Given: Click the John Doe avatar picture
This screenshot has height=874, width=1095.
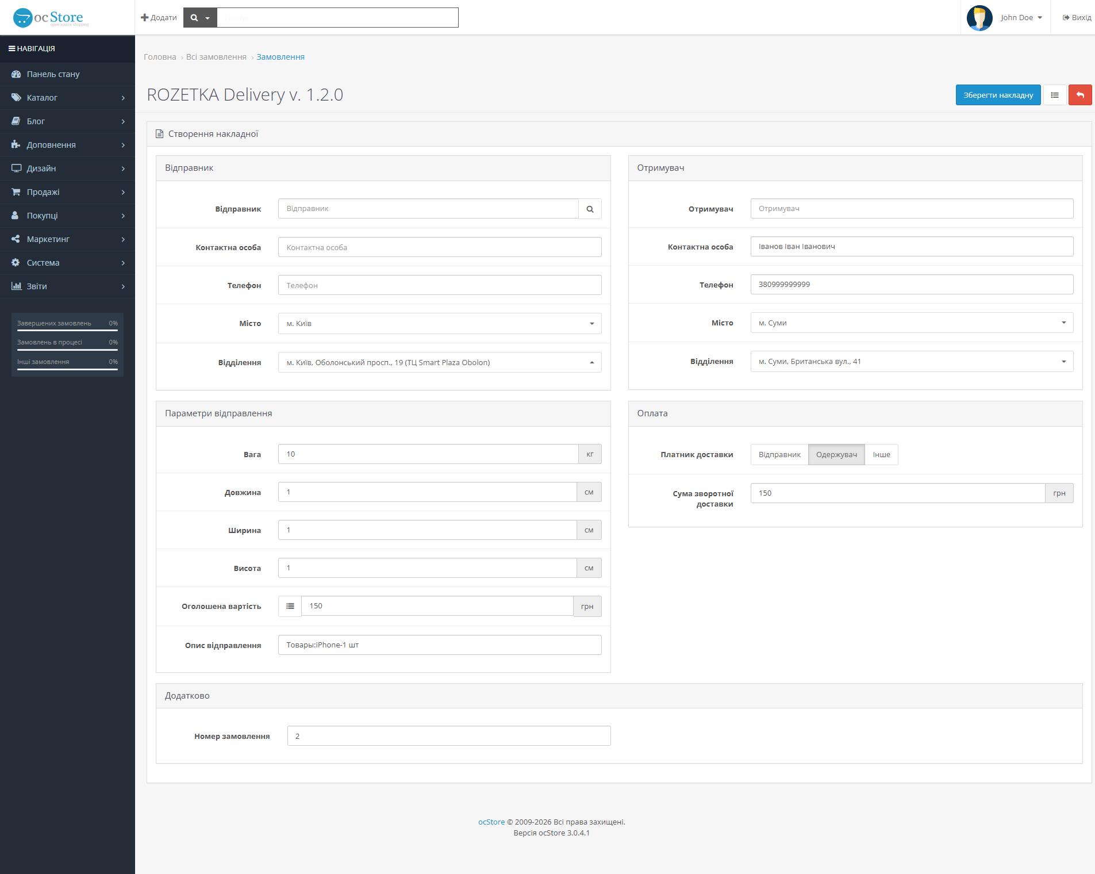Looking at the screenshot, I should [979, 18].
